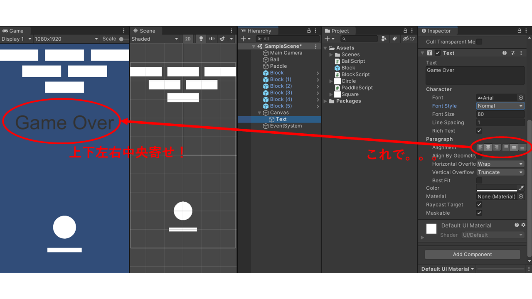
Task: Open the Font Style dropdown
Action: point(500,106)
